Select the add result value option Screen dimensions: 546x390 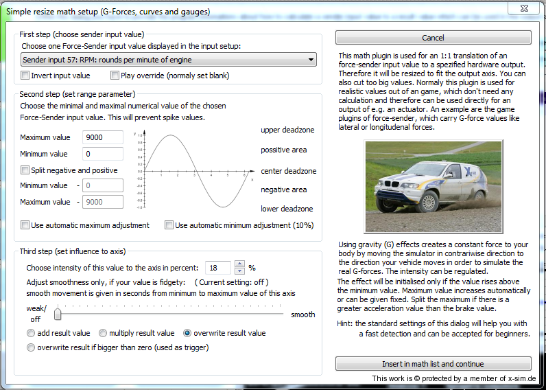pyautogui.click(x=31, y=333)
